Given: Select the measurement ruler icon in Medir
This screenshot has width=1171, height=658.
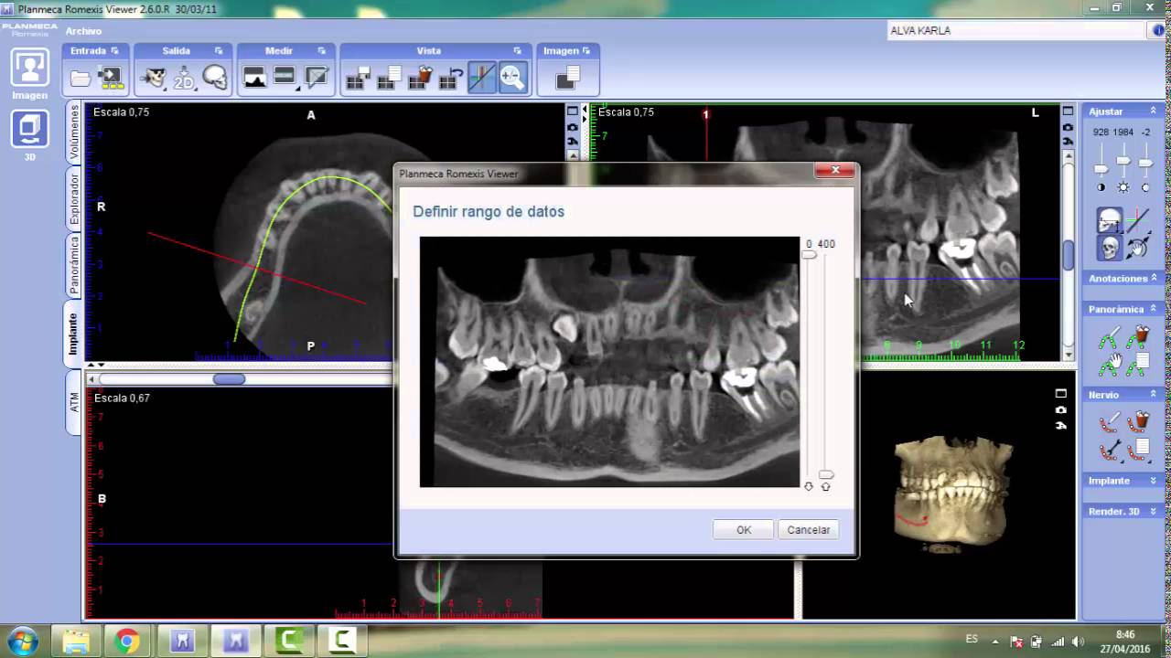Looking at the screenshot, I should [x=285, y=79].
